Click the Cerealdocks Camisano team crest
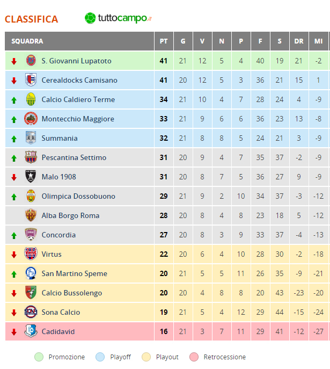 tap(31, 80)
